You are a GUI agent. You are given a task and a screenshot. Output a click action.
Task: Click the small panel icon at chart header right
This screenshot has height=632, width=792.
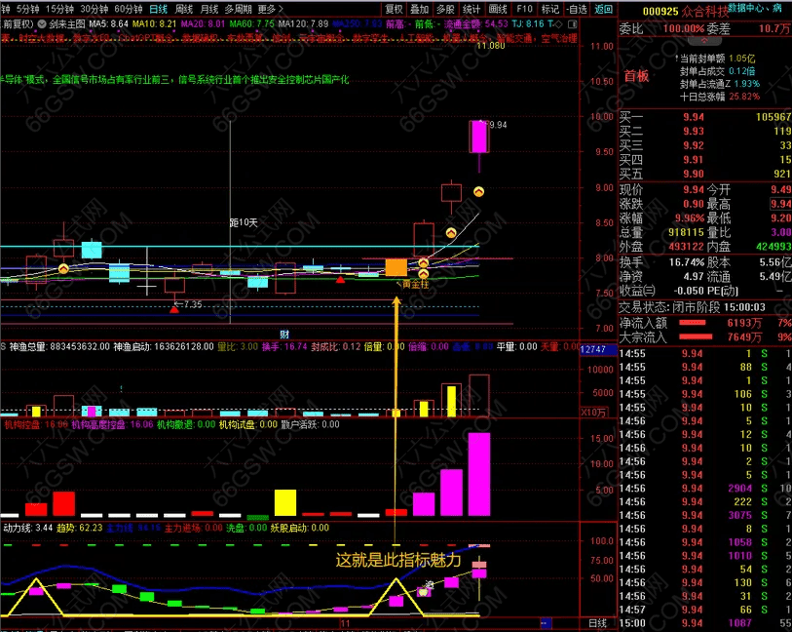pyautogui.click(x=572, y=23)
